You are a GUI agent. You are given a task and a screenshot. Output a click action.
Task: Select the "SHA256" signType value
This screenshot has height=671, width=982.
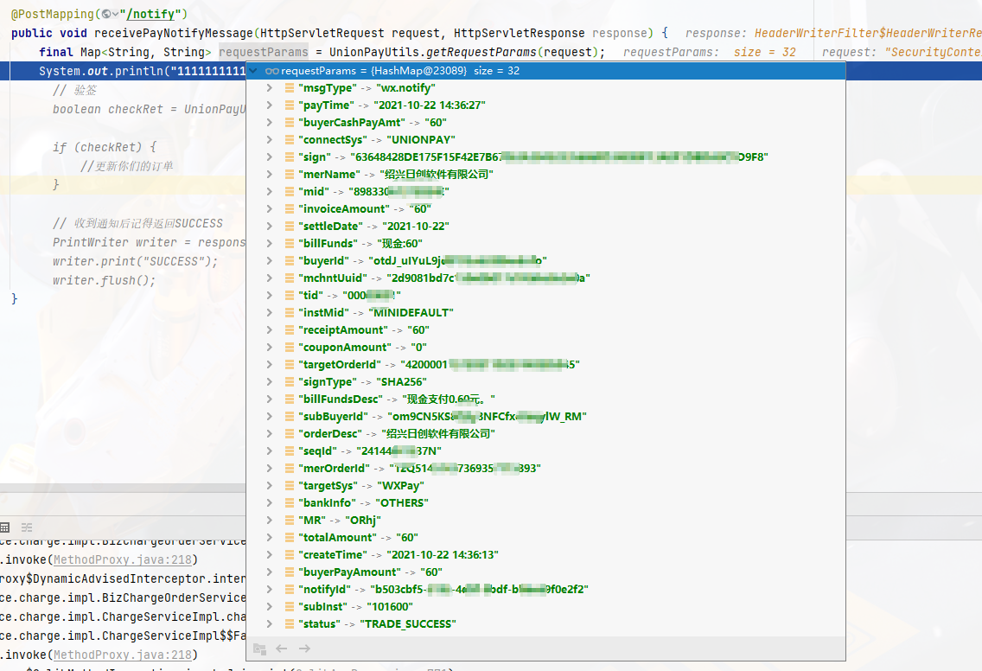(x=401, y=381)
